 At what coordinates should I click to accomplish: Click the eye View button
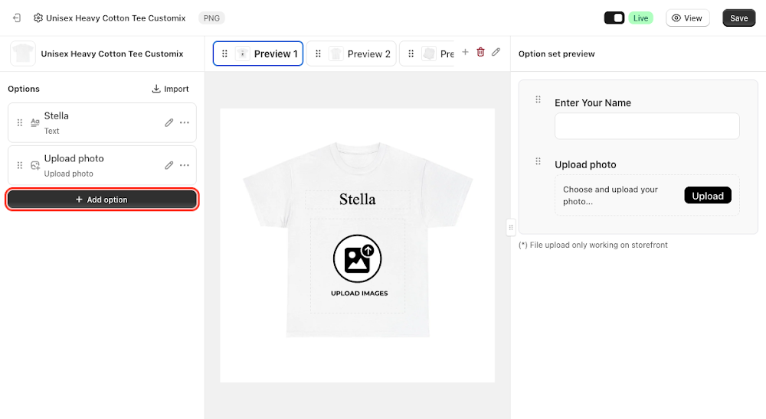(x=687, y=18)
